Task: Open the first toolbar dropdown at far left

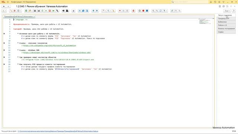Action: (4, 11)
